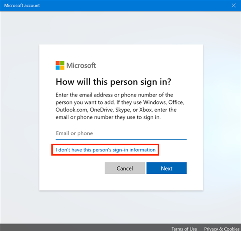Open "I don't have this person's sign-in information"
Image resolution: width=241 pixels, height=231 pixels.
106,150
